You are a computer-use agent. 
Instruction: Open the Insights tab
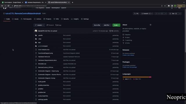(75, 19)
